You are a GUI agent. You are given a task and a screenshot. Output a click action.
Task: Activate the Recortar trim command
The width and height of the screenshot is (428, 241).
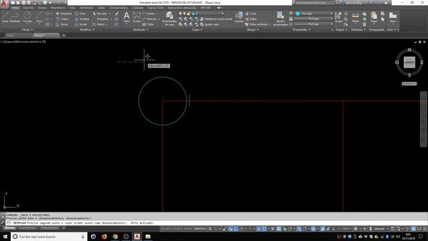tap(100, 13)
